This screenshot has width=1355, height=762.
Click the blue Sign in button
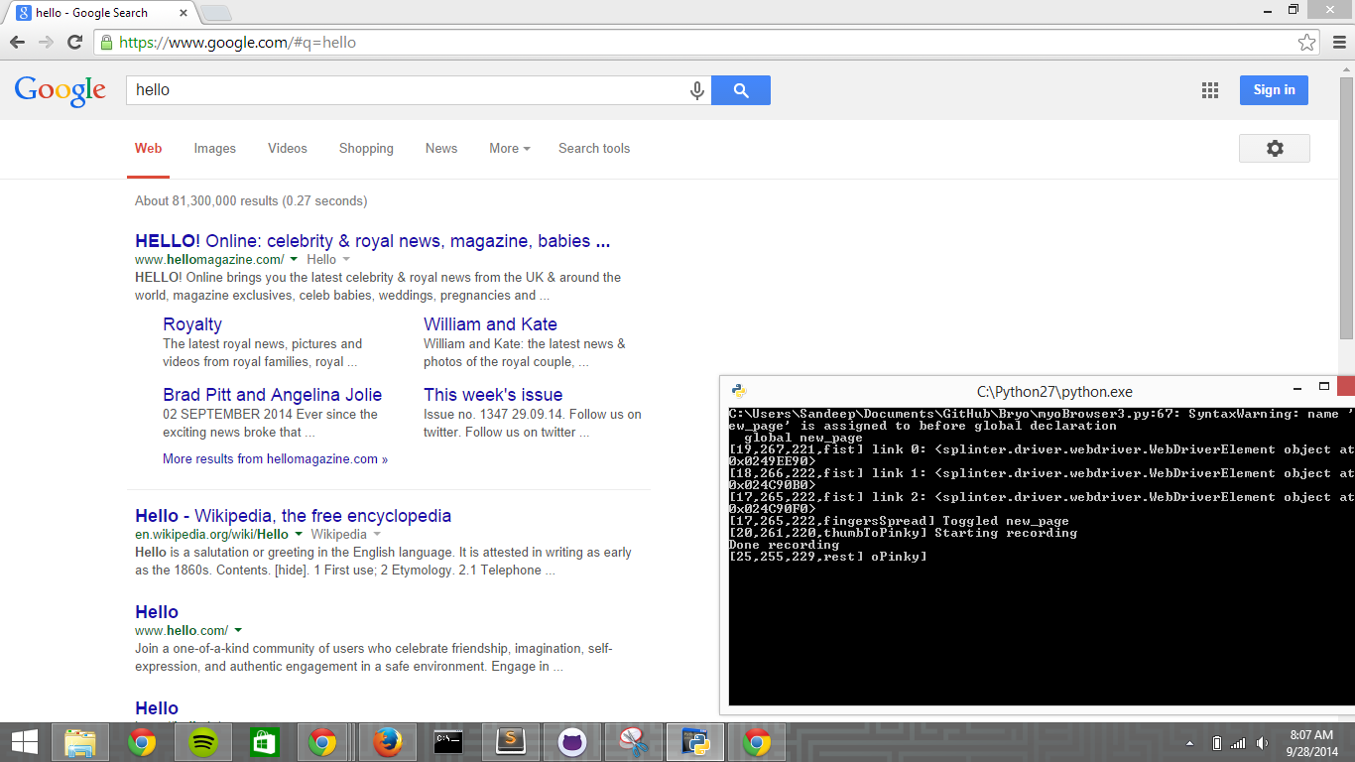coord(1274,90)
